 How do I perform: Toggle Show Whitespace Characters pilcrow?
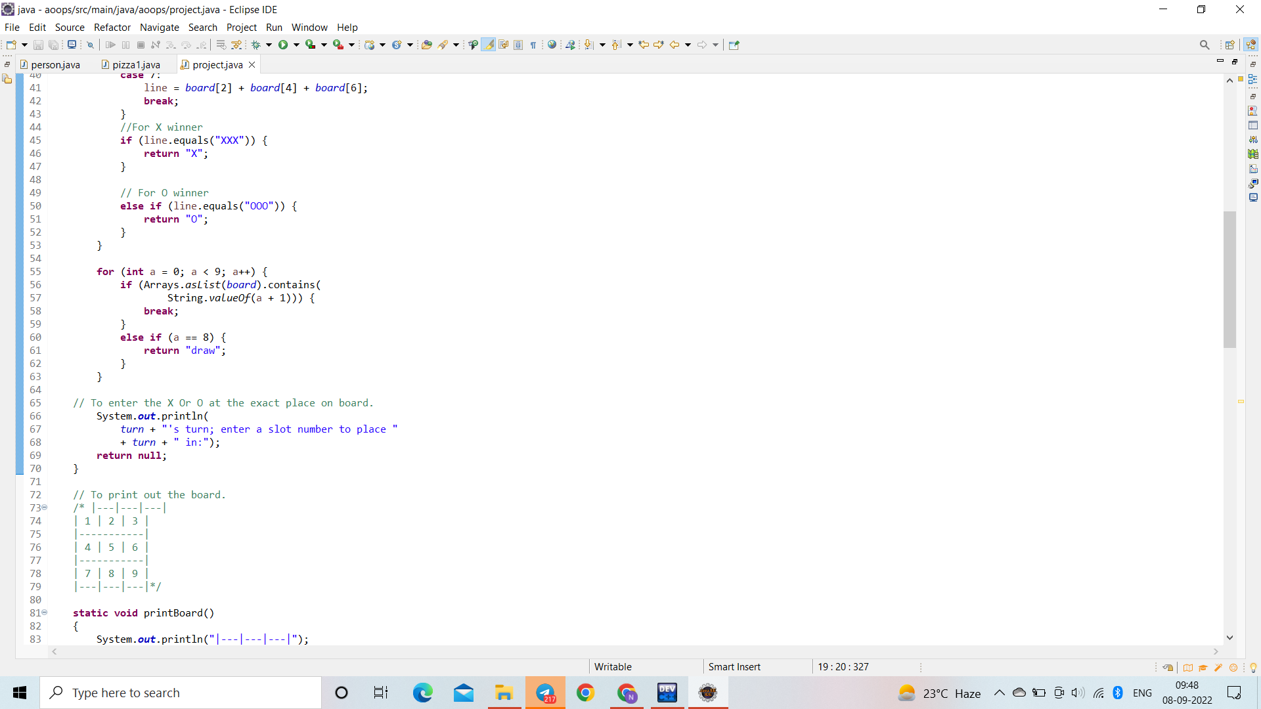tap(533, 45)
